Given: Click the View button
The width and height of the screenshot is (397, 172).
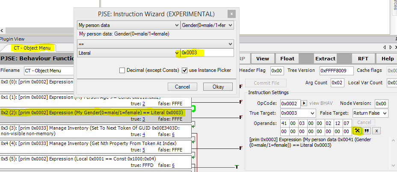Looking at the screenshot, I should 262,59.
